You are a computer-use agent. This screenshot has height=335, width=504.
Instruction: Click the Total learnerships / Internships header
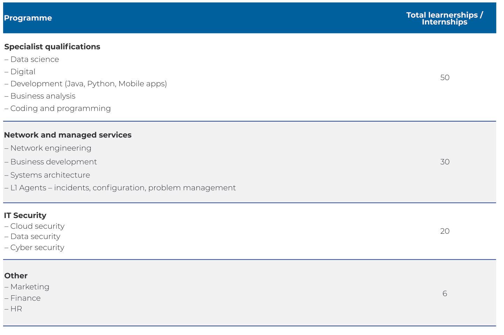444,18
